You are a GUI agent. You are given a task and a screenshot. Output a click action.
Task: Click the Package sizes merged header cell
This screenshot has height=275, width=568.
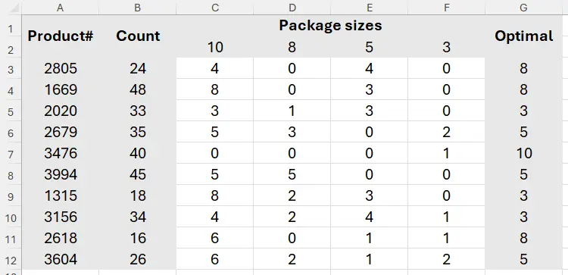[x=330, y=26]
